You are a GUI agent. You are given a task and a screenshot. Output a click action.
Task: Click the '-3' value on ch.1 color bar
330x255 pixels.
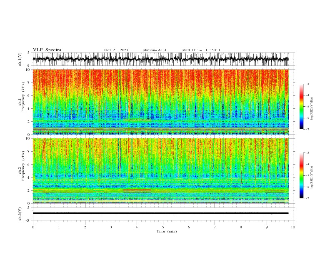pos(307,84)
